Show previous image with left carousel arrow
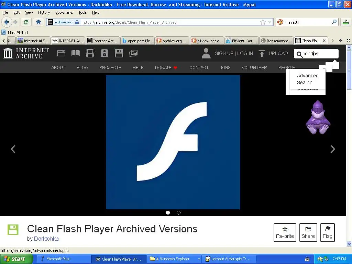This screenshot has width=352, height=264. (13, 149)
